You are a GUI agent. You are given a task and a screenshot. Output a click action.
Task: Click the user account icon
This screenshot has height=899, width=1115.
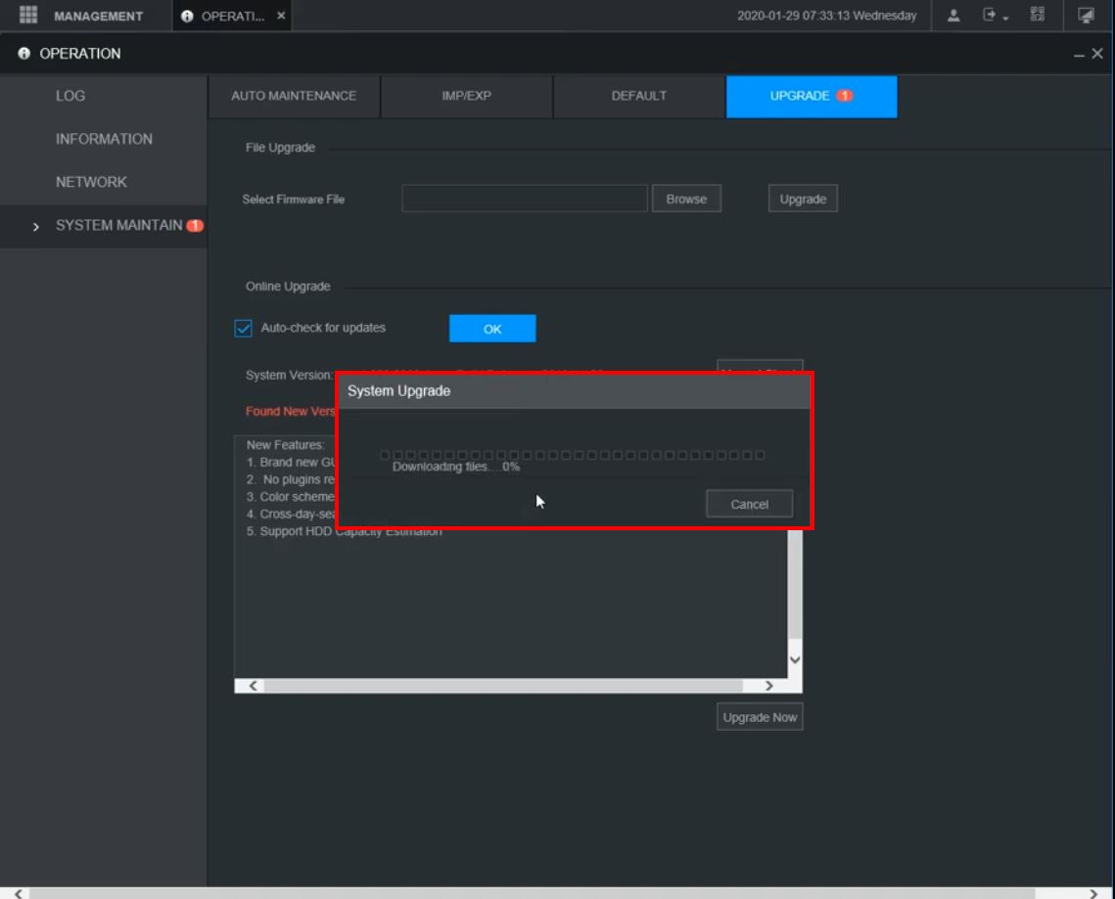pos(953,16)
